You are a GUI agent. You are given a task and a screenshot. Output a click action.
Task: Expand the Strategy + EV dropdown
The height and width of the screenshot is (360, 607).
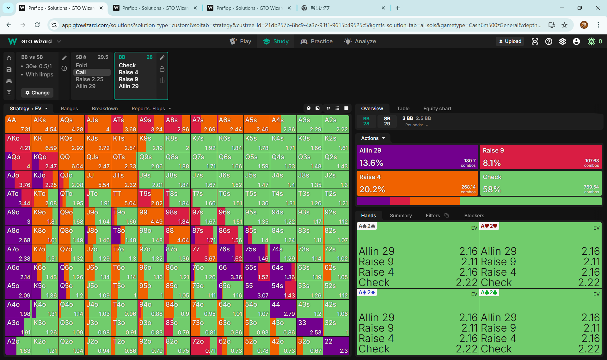click(x=29, y=108)
